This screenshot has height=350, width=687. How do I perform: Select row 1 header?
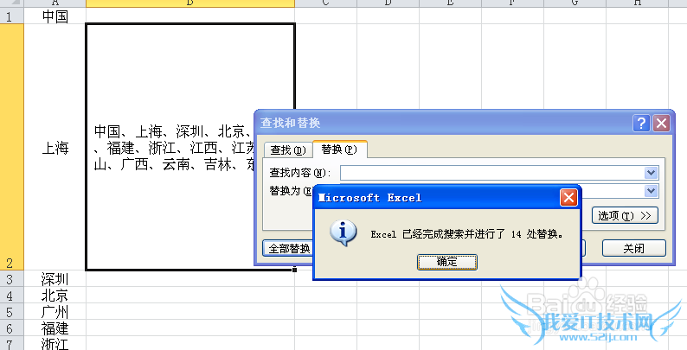12,16
